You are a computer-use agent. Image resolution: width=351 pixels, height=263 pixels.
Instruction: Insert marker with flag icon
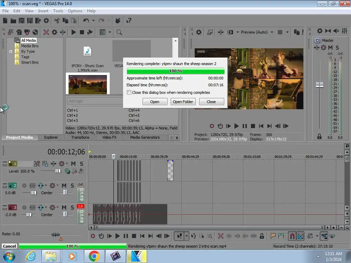click(273, 236)
